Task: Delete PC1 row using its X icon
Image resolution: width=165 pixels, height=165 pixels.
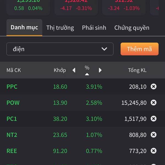Action: pyautogui.click(x=153, y=119)
